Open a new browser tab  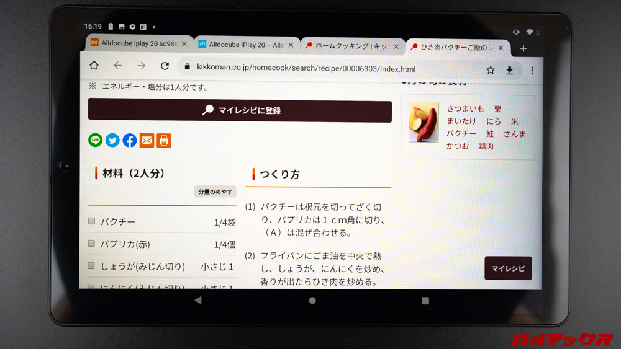(523, 48)
